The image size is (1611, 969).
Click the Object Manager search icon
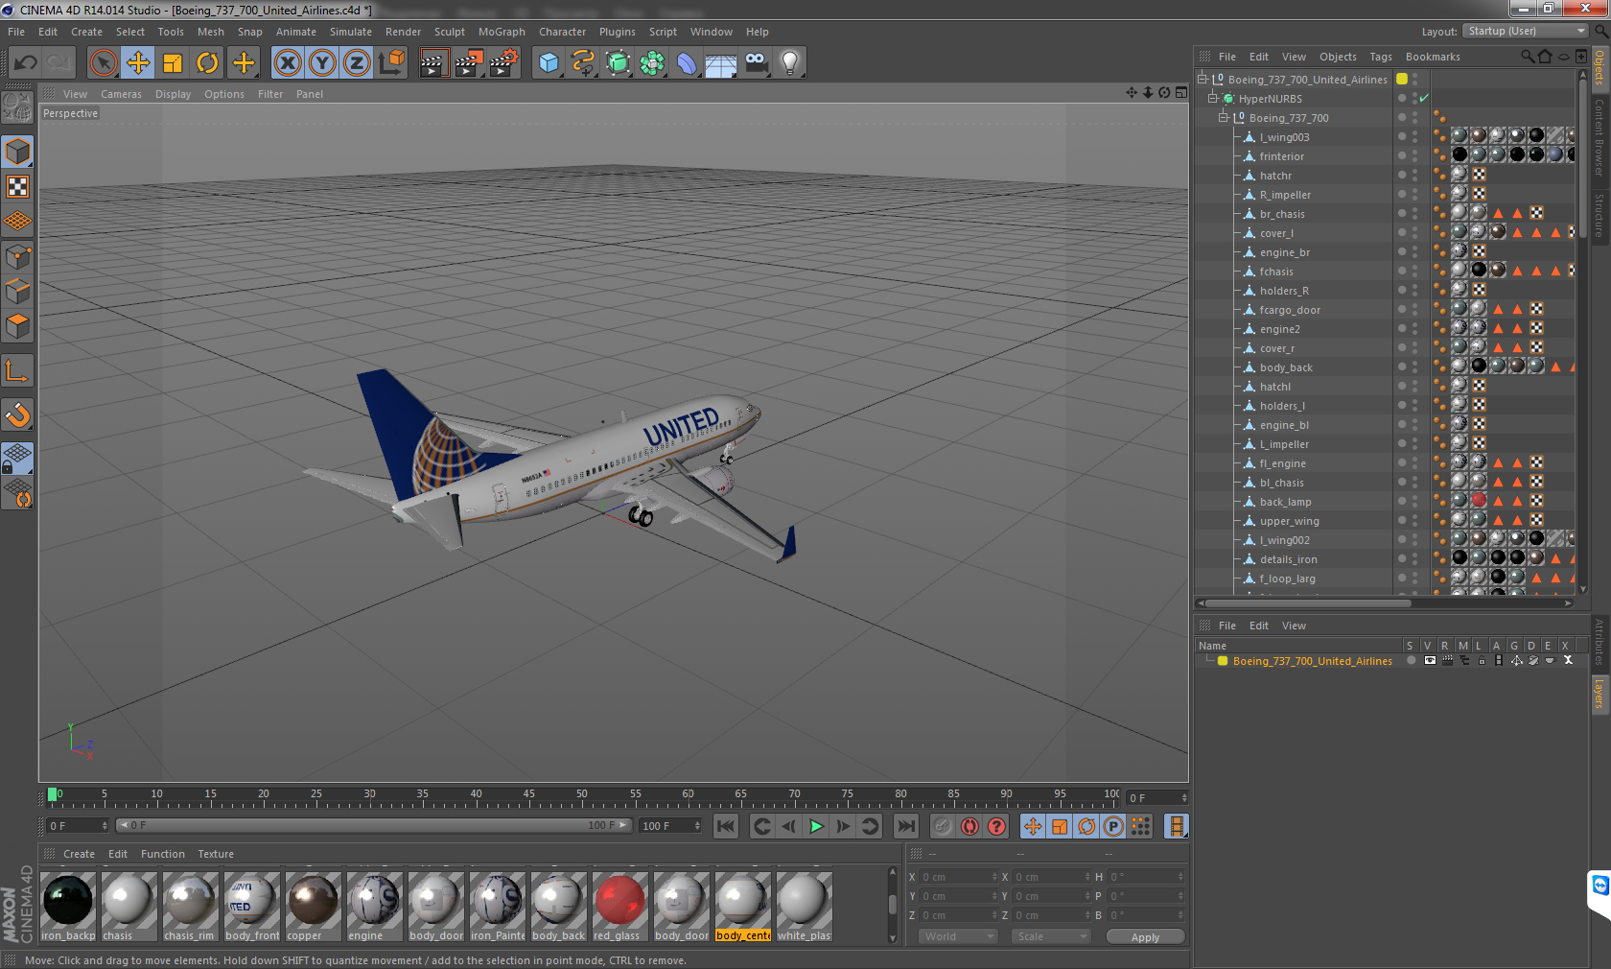tap(1527, 57)
